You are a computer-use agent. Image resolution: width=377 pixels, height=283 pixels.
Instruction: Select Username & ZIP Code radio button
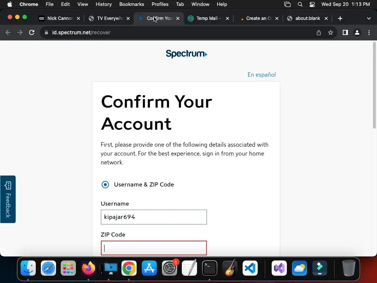(105, 185)
